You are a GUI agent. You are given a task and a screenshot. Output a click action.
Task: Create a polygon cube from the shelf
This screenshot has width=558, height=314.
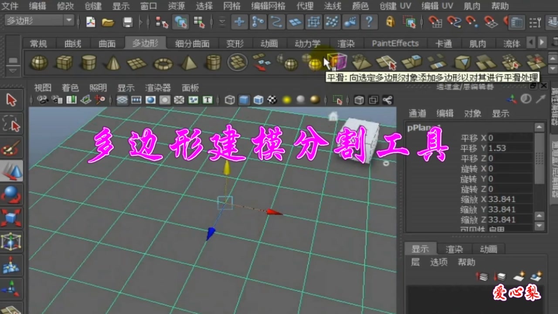point(64,63)
